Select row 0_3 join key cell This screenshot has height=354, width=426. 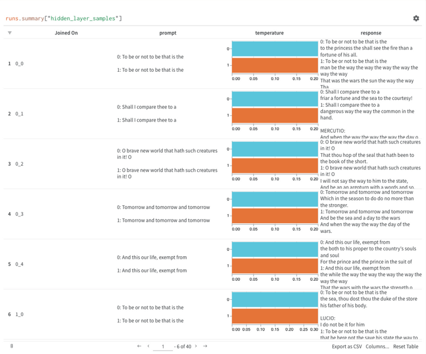click(x=19, y=214)
